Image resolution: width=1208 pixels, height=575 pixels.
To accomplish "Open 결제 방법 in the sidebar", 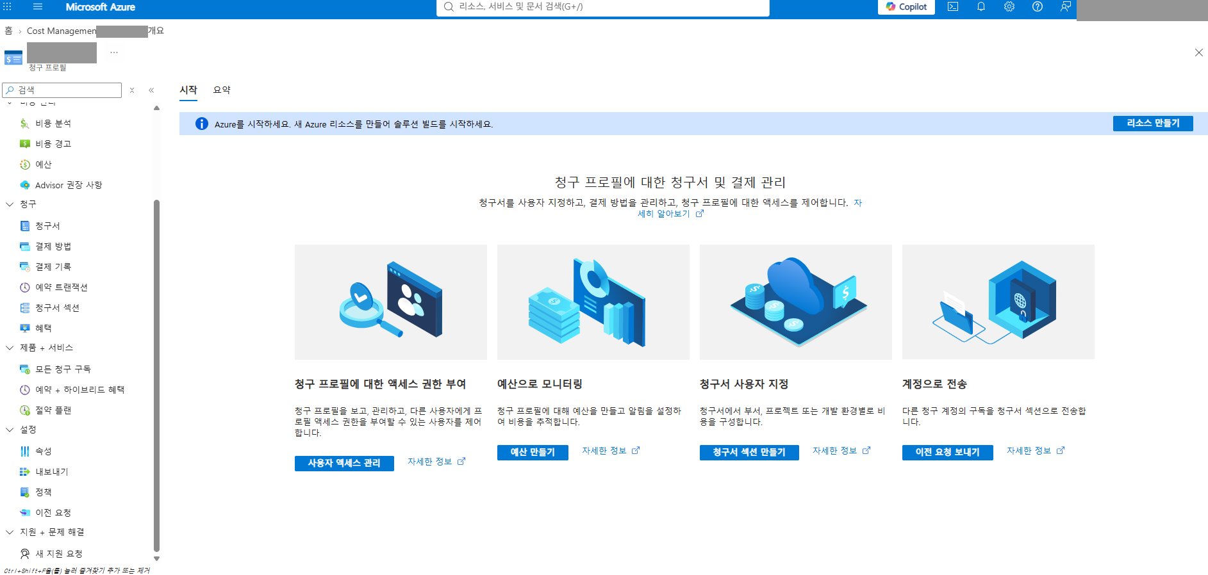I will tap(53, 247).
